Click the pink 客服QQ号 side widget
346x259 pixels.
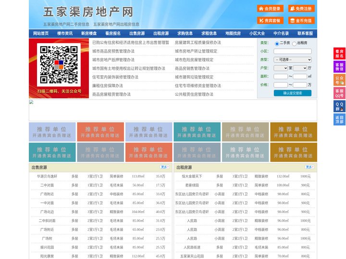339,93
